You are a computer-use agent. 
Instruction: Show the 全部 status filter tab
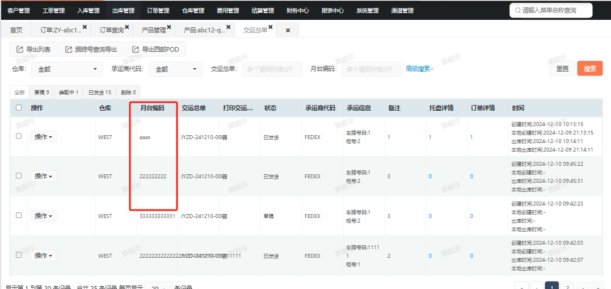[19, 93]
